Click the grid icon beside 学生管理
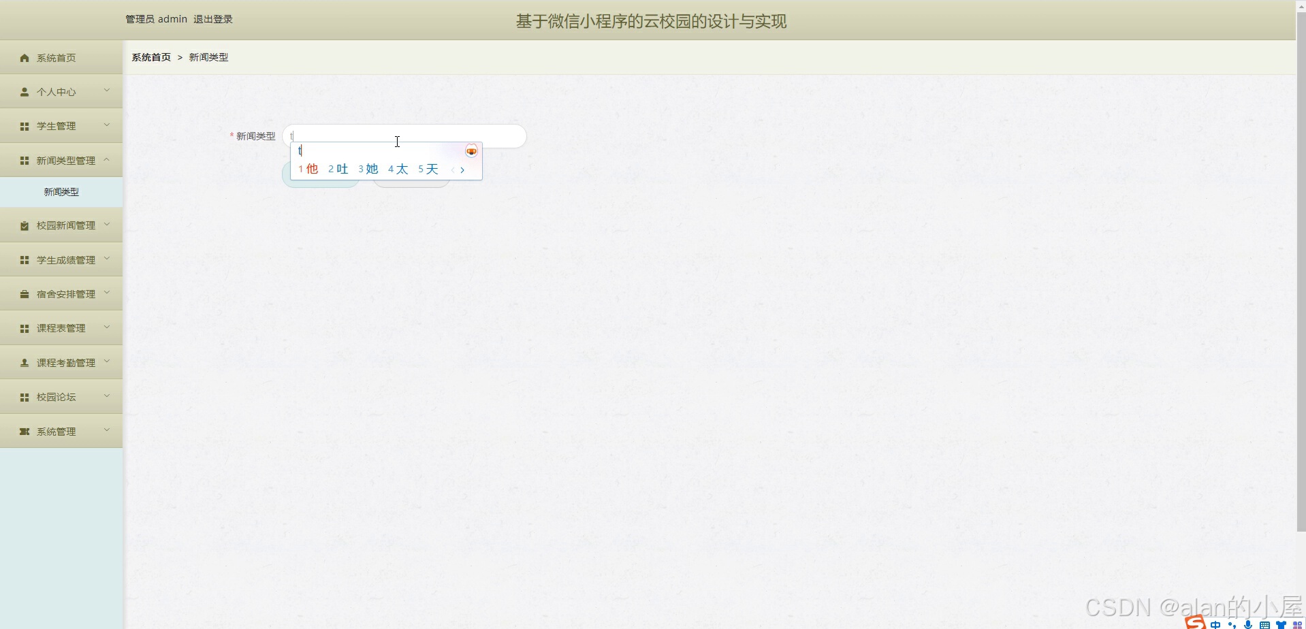 [25, 127]
